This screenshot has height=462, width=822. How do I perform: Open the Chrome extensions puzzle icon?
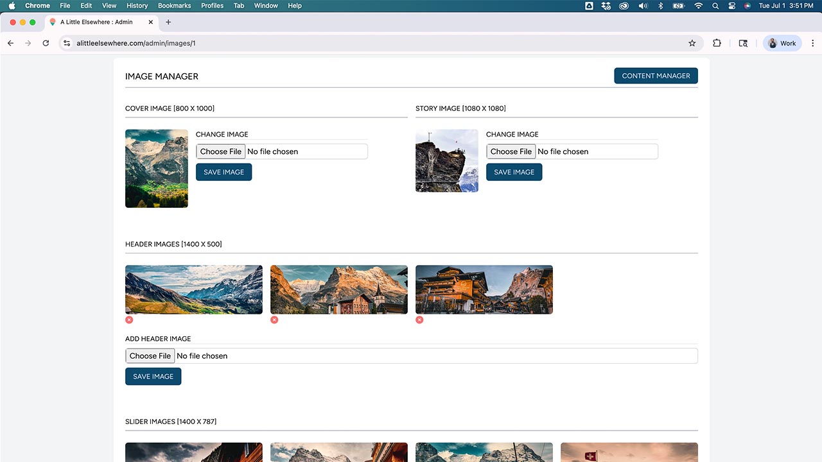(717, 43)
